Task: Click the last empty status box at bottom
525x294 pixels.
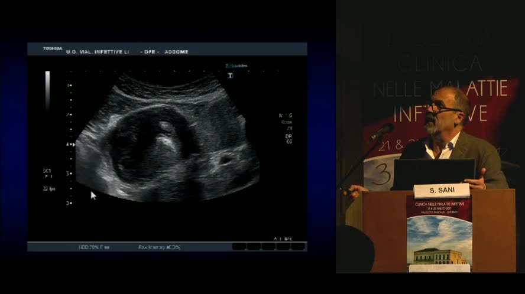Action: pyautogui.click(x=299, y=247)
